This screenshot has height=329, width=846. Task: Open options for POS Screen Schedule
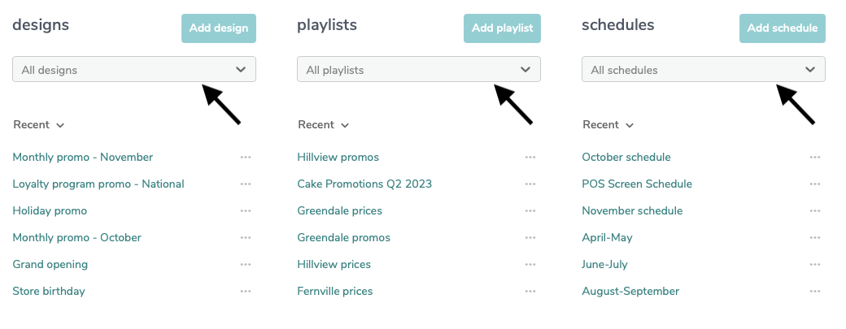(x=815, y=184)
